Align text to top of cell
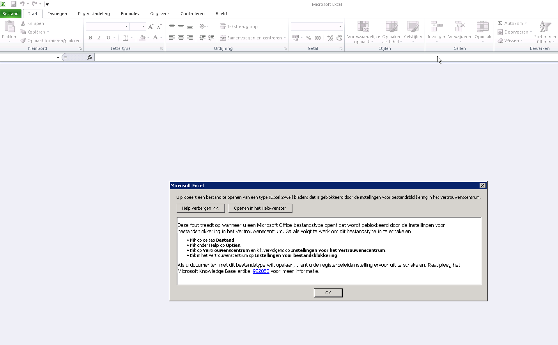 172,27
